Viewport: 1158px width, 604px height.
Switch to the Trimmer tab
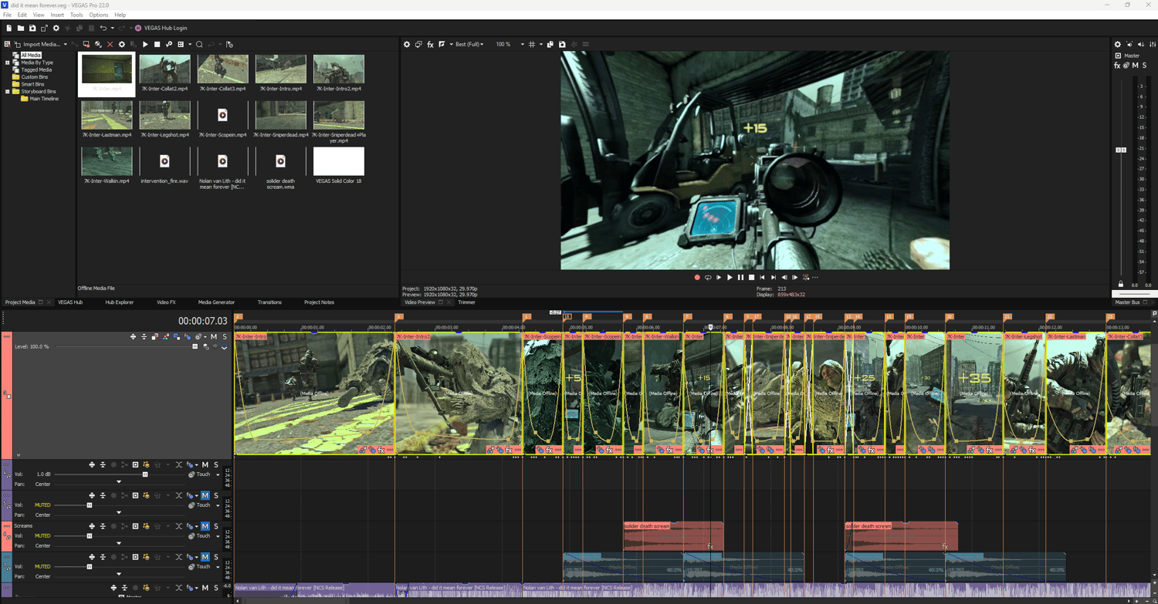tap(466, 302)
